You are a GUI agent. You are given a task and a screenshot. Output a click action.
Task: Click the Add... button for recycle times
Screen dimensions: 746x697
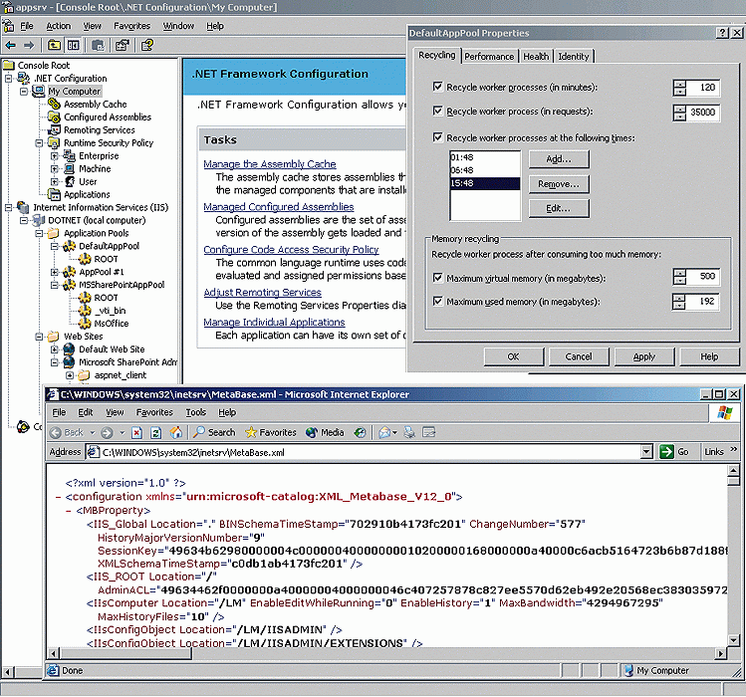[559, 159]
